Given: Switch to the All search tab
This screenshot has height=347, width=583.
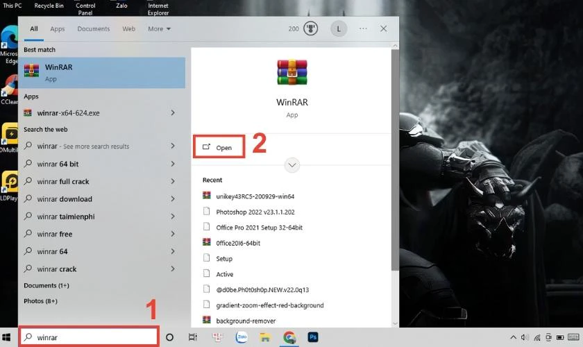Looking at the screenshot, I should [x=34, y=28].
